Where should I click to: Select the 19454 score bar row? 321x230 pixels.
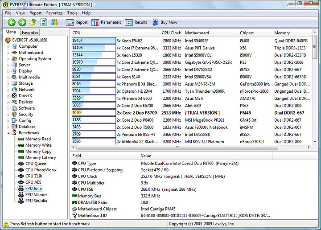click(x=94, y=41)
